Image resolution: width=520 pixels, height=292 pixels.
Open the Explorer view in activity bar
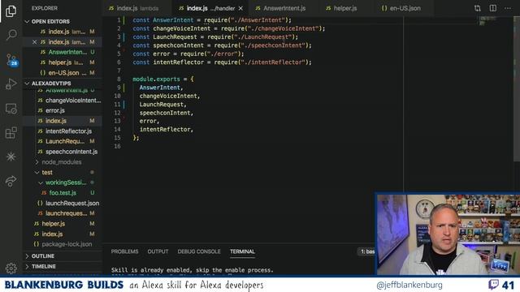(x=11, y=11)
